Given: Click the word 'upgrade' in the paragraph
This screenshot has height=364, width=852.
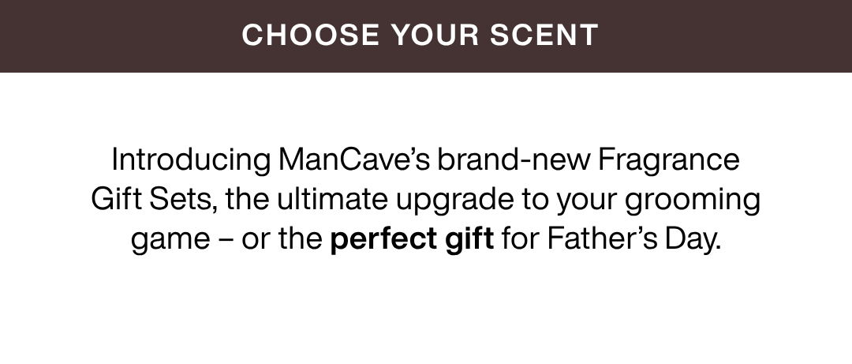Looking at the screenshot, I should (455, 200).
